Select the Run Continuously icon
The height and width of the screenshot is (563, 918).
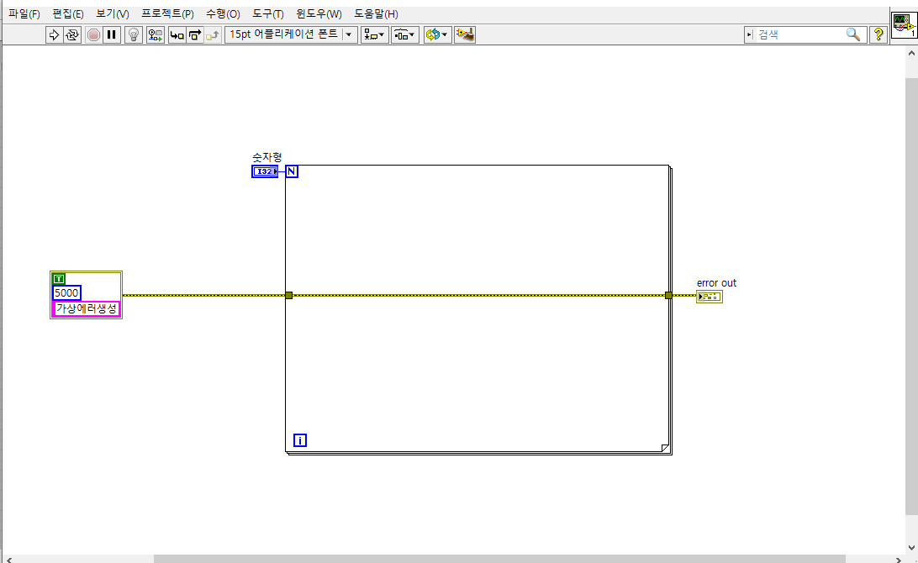tap(72, 34)
